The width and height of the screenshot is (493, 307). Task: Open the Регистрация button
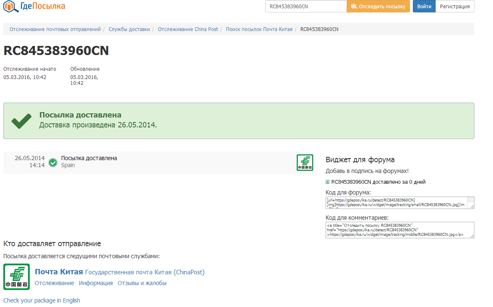pos(455,6)
